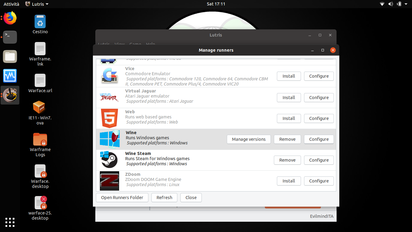
Task: Configure the Web runner
Action: (319, 118)
